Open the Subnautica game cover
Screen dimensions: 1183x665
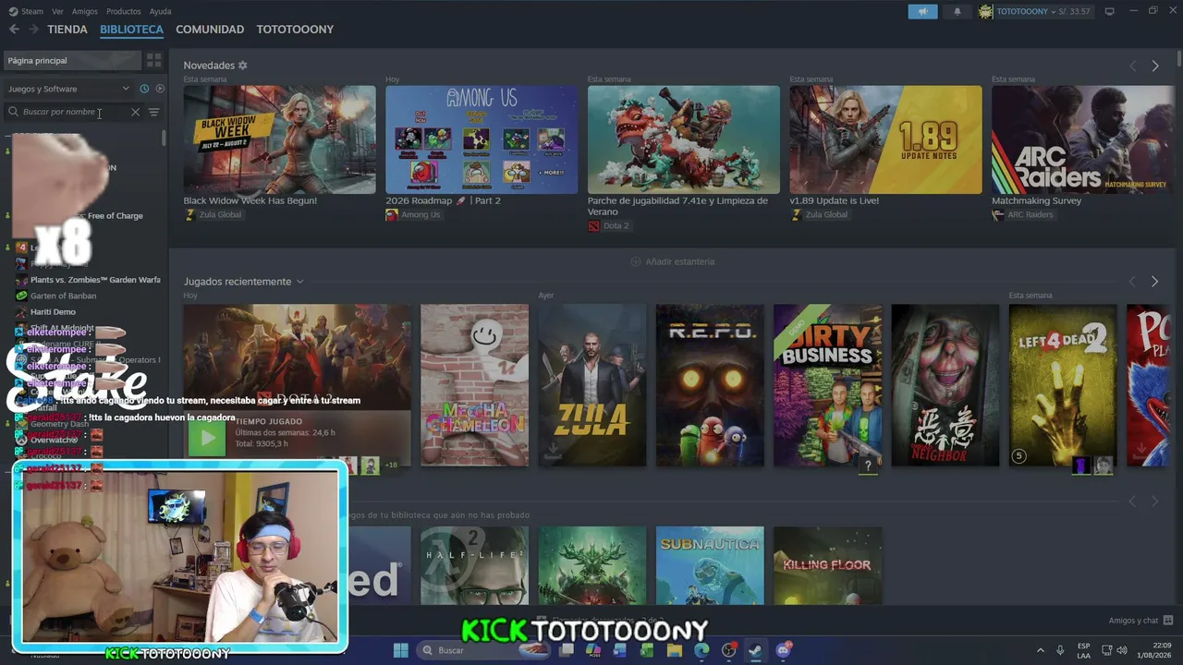710,565
